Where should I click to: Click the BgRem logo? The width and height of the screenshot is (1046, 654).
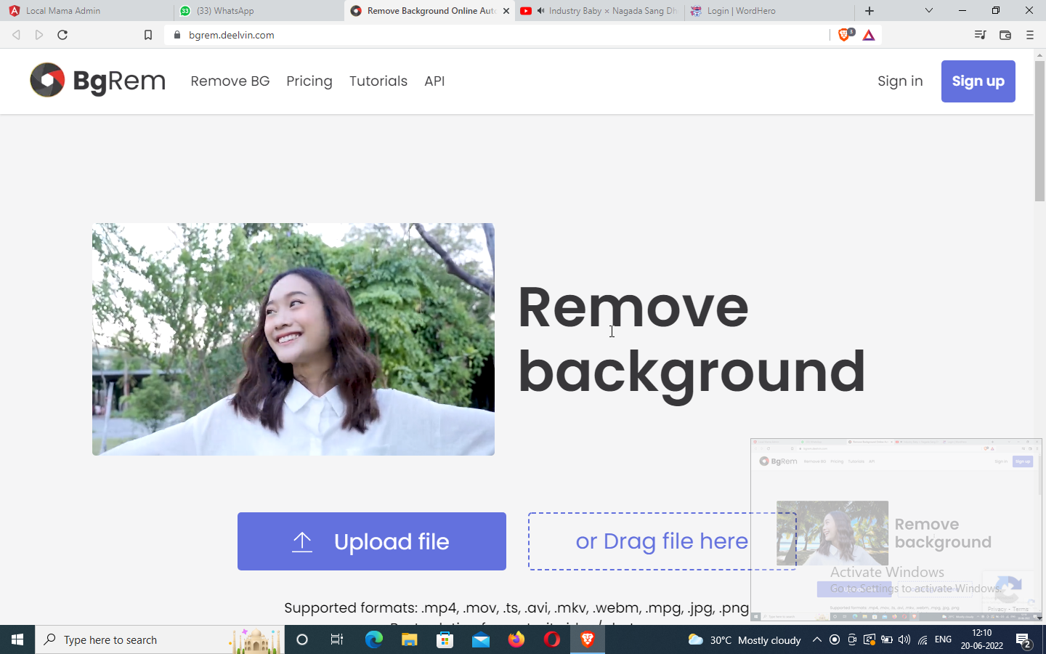[x=98, y=81]
